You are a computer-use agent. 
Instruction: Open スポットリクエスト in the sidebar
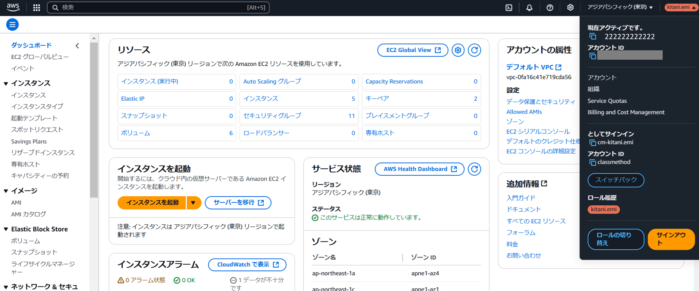(37, 129)
